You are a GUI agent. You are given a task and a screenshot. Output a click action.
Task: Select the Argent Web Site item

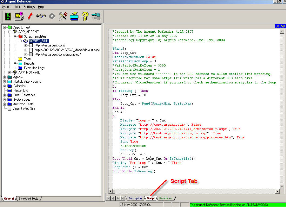coord(24,108)
